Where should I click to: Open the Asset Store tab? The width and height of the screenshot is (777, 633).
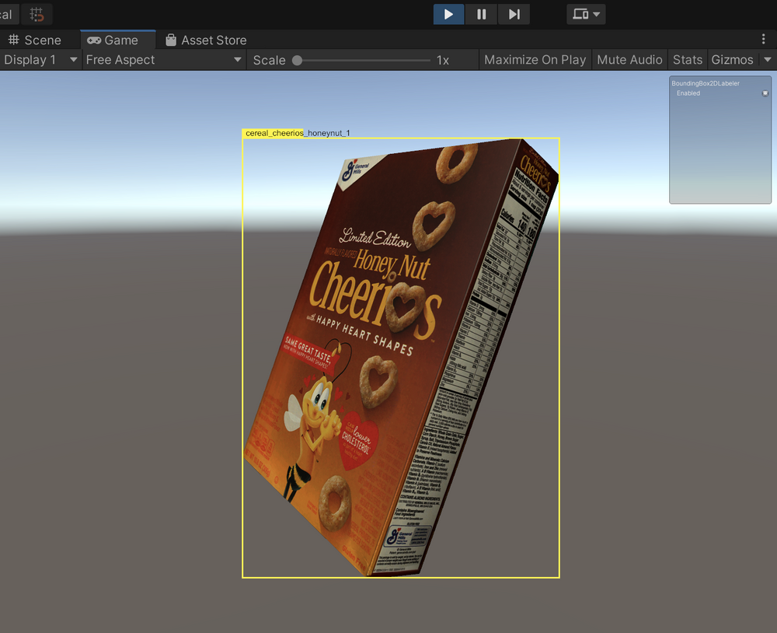(212, 40)
